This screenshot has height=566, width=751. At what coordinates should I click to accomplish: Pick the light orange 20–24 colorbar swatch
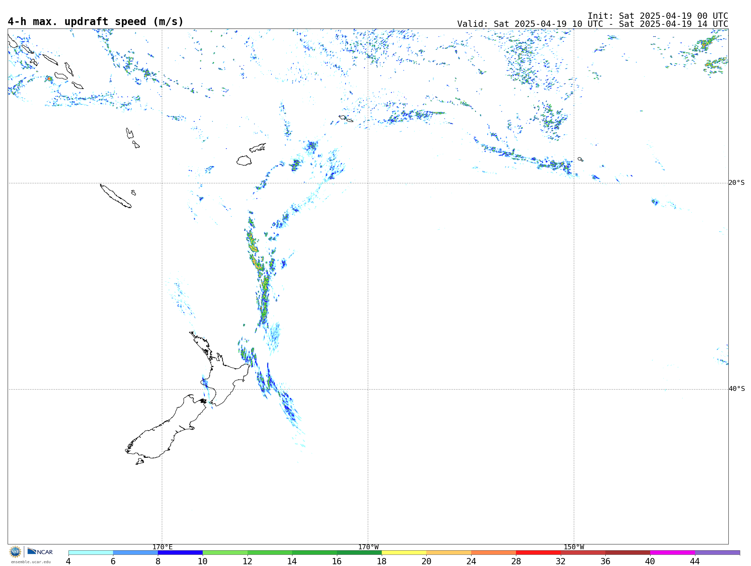tap(449, 553)
